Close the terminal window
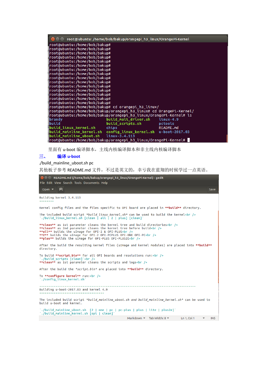Image resolution: width=258 pixels, height=365 pixels. (53, 39)
